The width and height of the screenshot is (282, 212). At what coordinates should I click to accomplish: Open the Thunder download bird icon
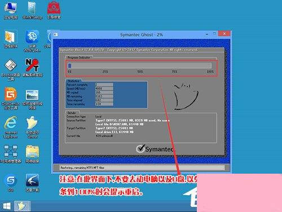click(x=32, y=183)
